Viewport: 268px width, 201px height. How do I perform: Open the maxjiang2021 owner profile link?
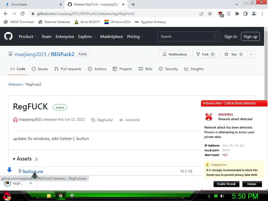pyautogui.click(x=31, y=54)
